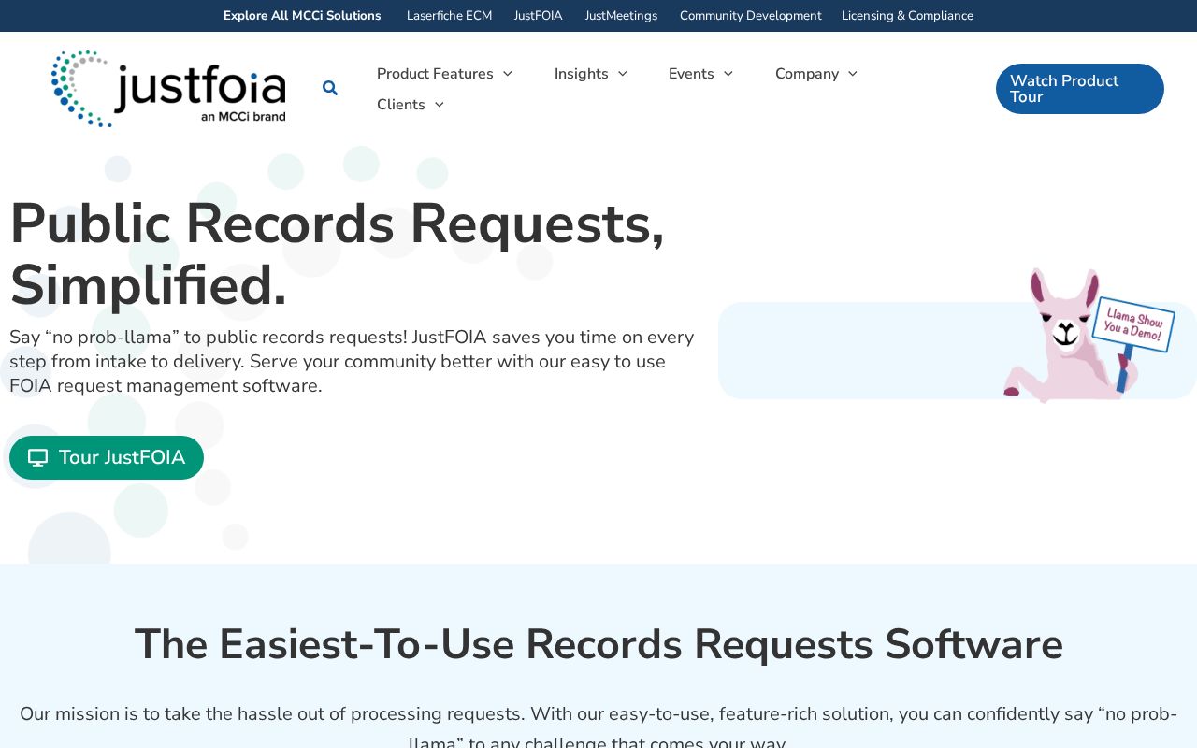Click the search magnifier icon
Screen dimensions: 1197x748
pyautogui.click(x=330, y=88)
